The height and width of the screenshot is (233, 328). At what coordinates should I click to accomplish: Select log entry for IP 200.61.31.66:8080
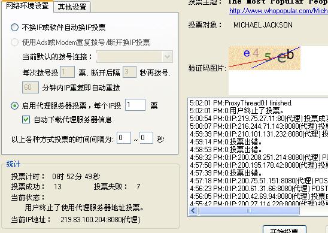[x=259, y=188]
